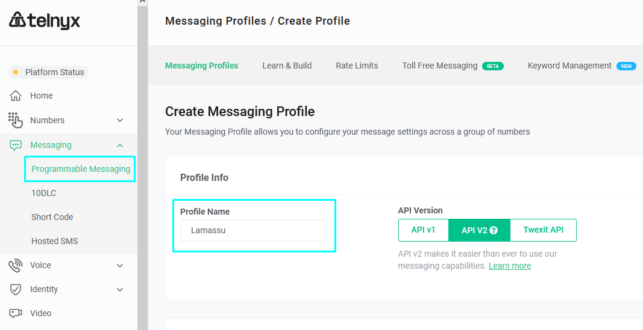
Task: Click the Identity shield icon
Action: [16, 289]
